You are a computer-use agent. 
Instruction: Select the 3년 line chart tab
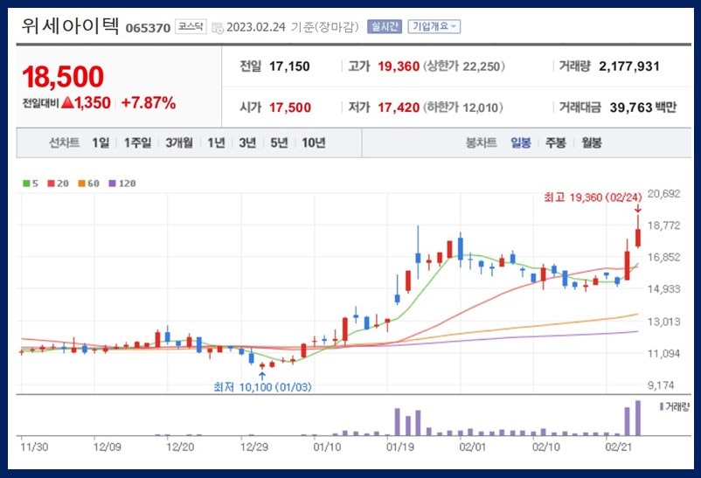tap(247, 142)
